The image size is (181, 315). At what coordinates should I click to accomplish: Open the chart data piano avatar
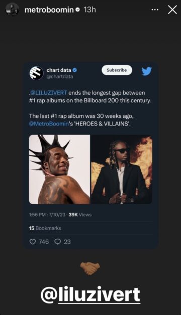tap(36, 73)
